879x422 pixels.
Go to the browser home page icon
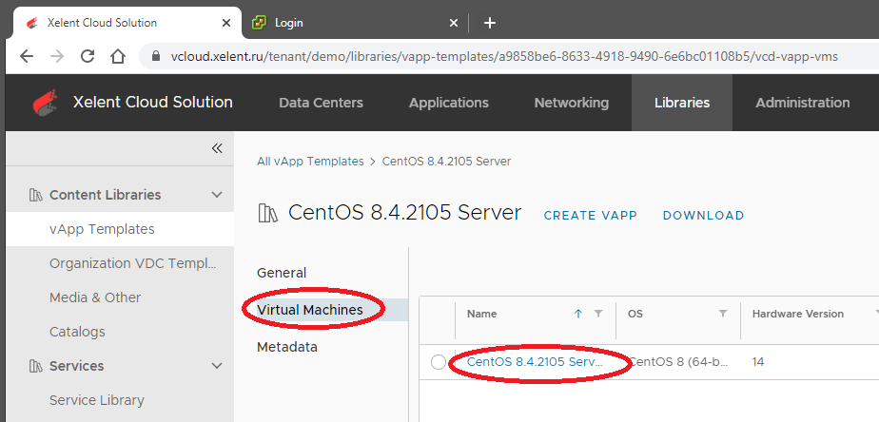[117, 56]
